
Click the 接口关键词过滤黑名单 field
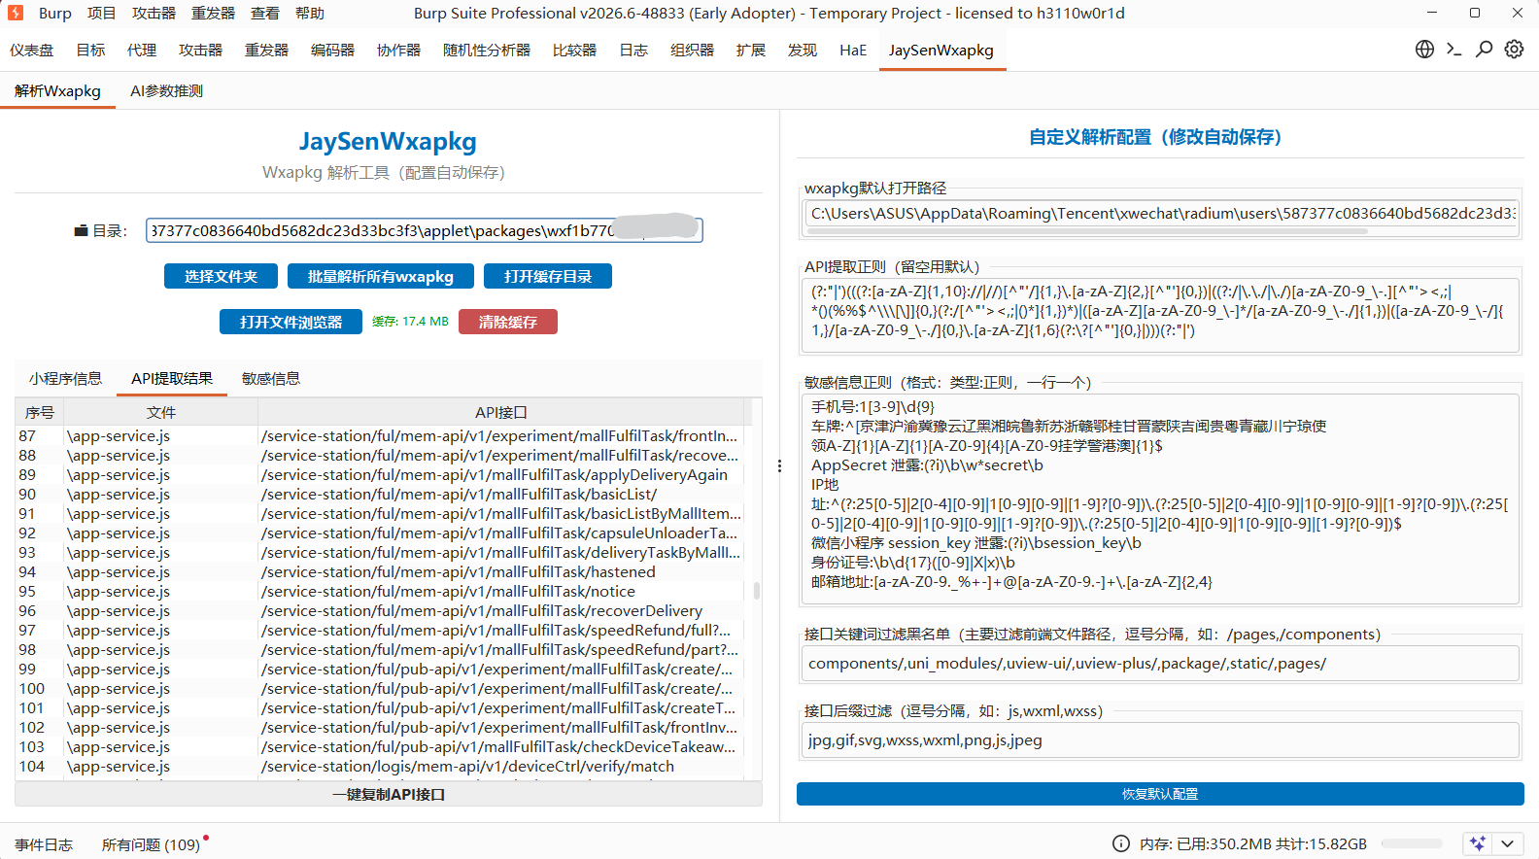coord(1160,663)
